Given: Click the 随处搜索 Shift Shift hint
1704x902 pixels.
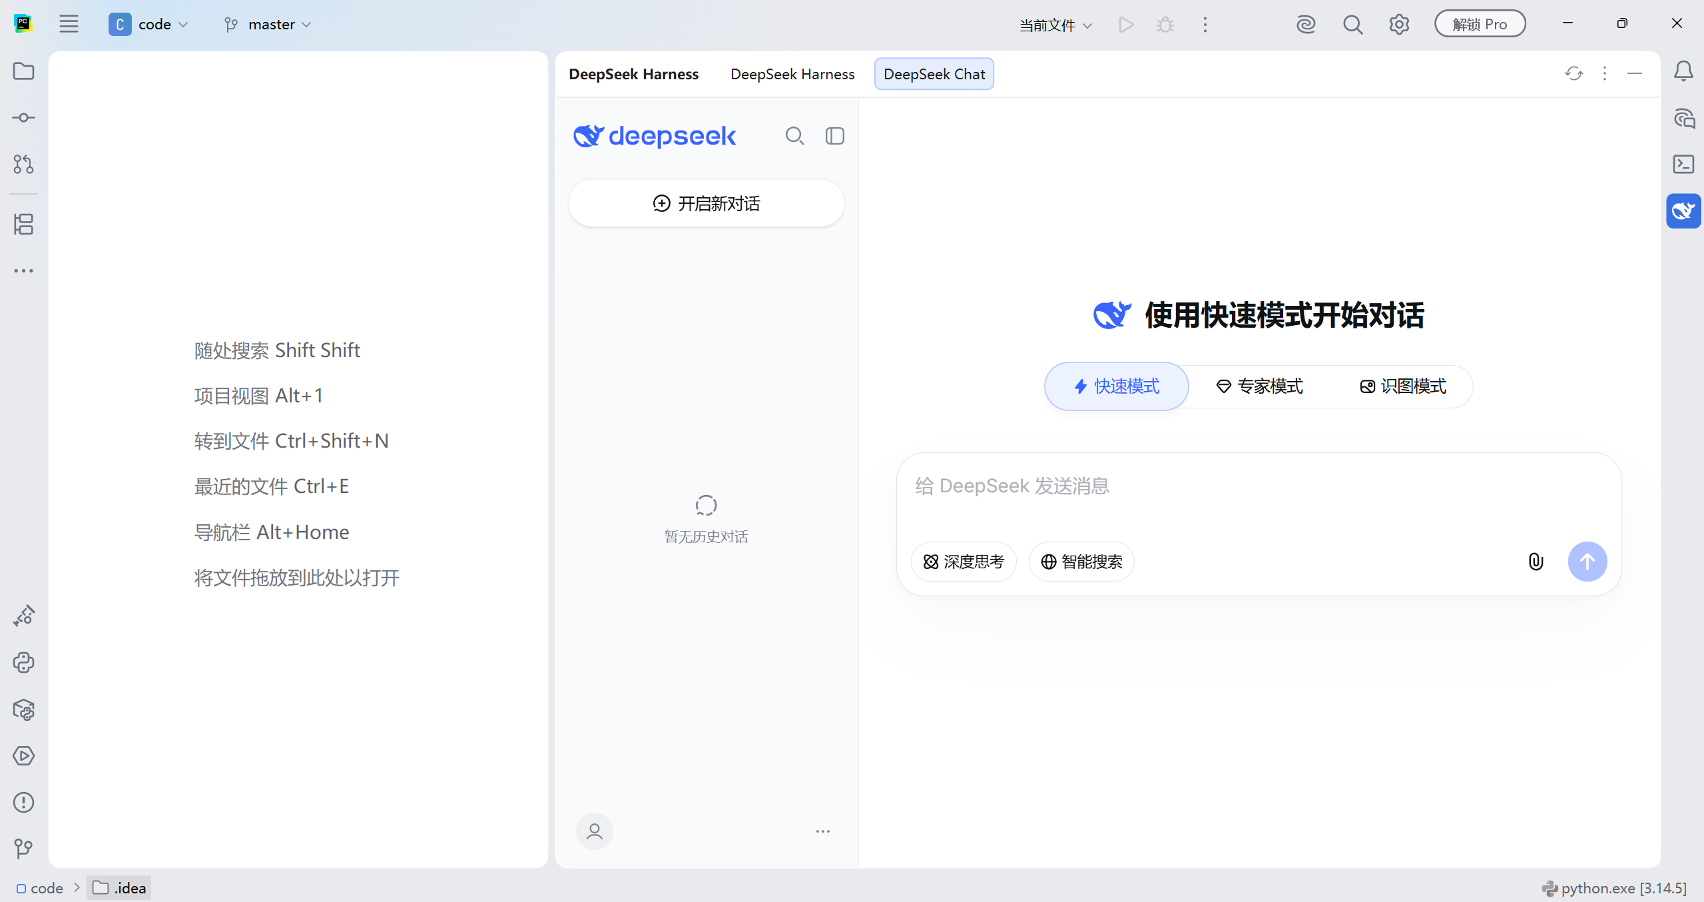Looking at the screenshot, I should tap(277, 350).
